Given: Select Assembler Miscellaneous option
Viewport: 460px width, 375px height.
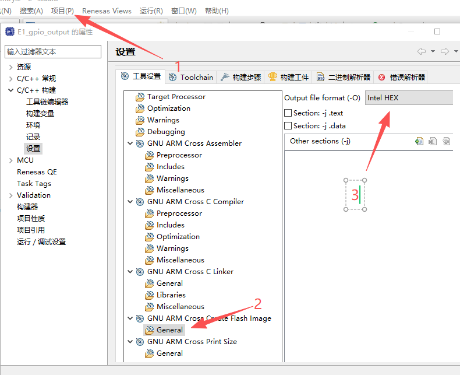Looking at the screenshot, I should (x=181, y=190).
